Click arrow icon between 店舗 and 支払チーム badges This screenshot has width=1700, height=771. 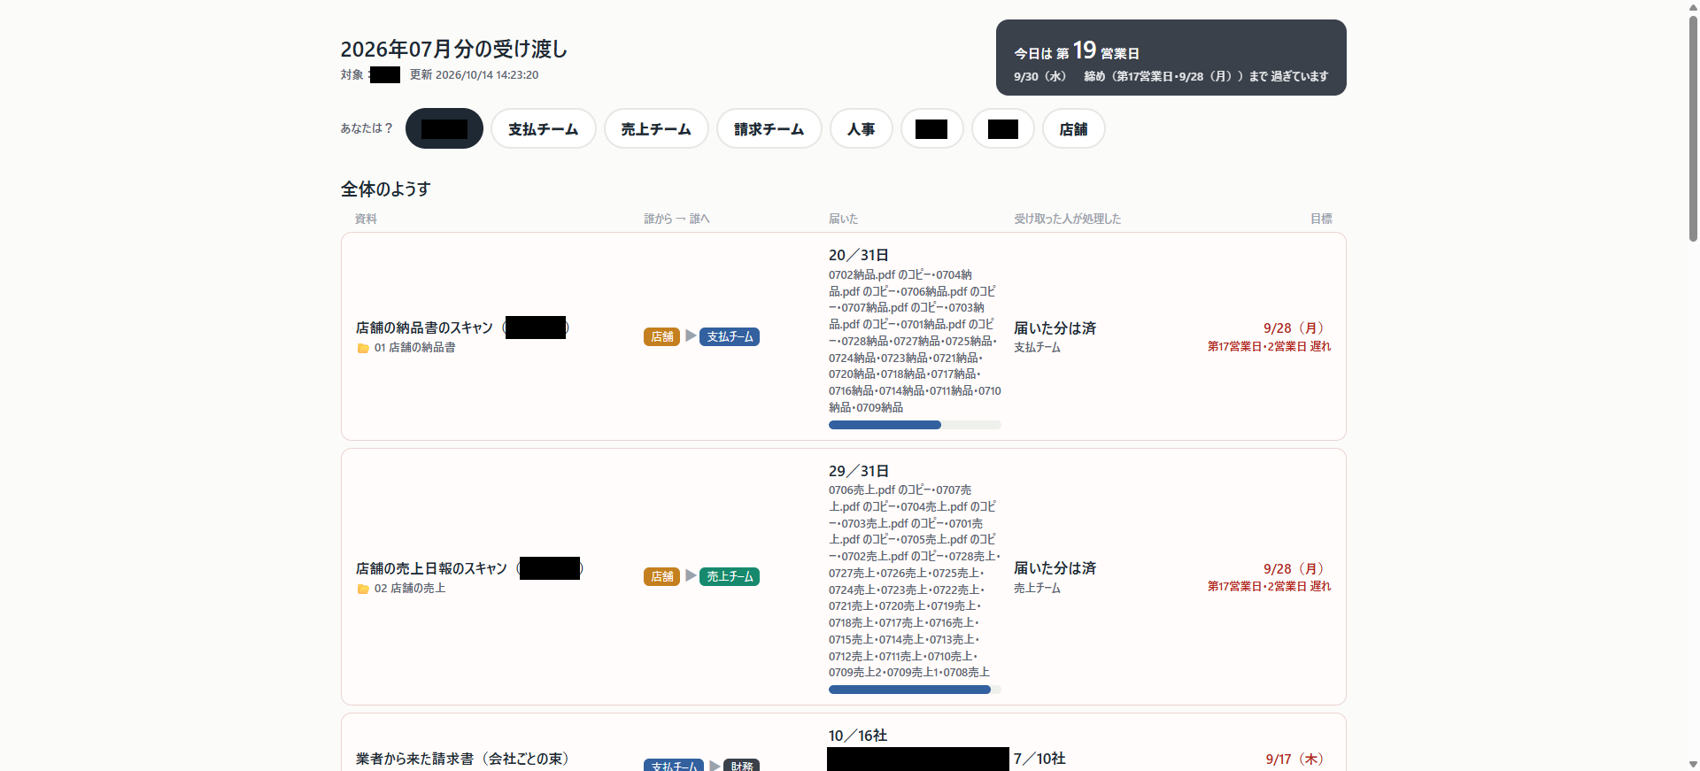coord(691,335)
